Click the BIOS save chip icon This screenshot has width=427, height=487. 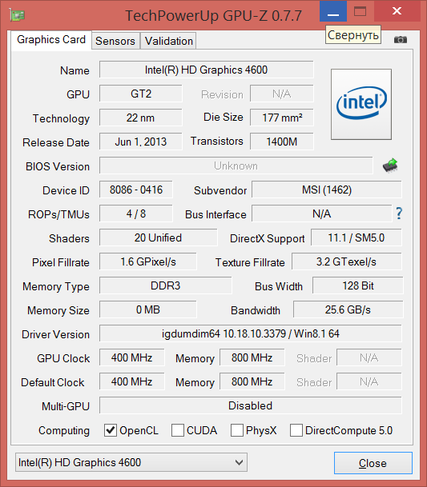(x=390, y=166)
